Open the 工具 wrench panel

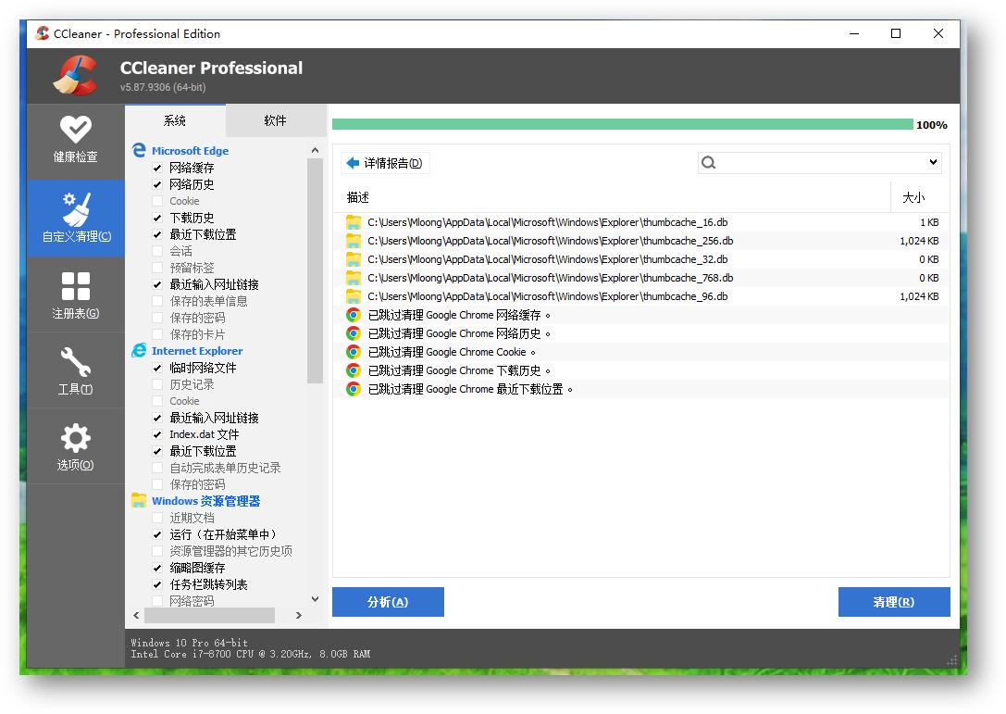[75, 370]
